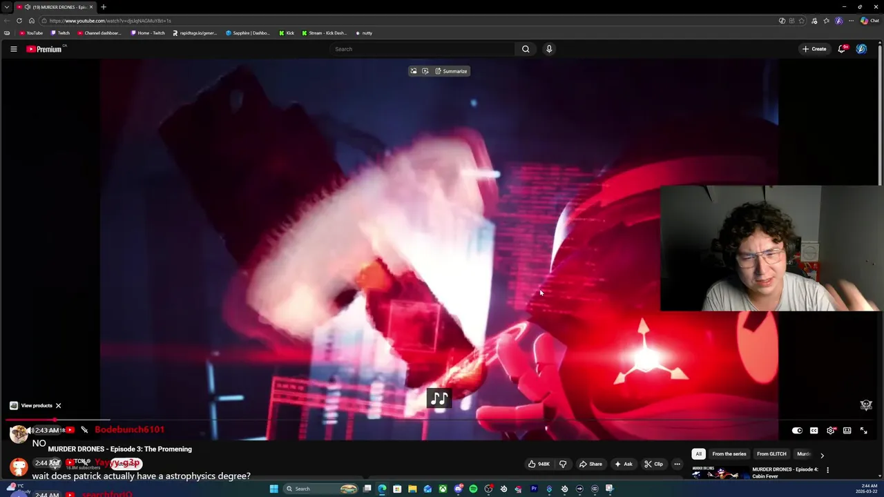
Task: Click the browser address bar URL
Action: pyautogui.click(x=110, y=21)
